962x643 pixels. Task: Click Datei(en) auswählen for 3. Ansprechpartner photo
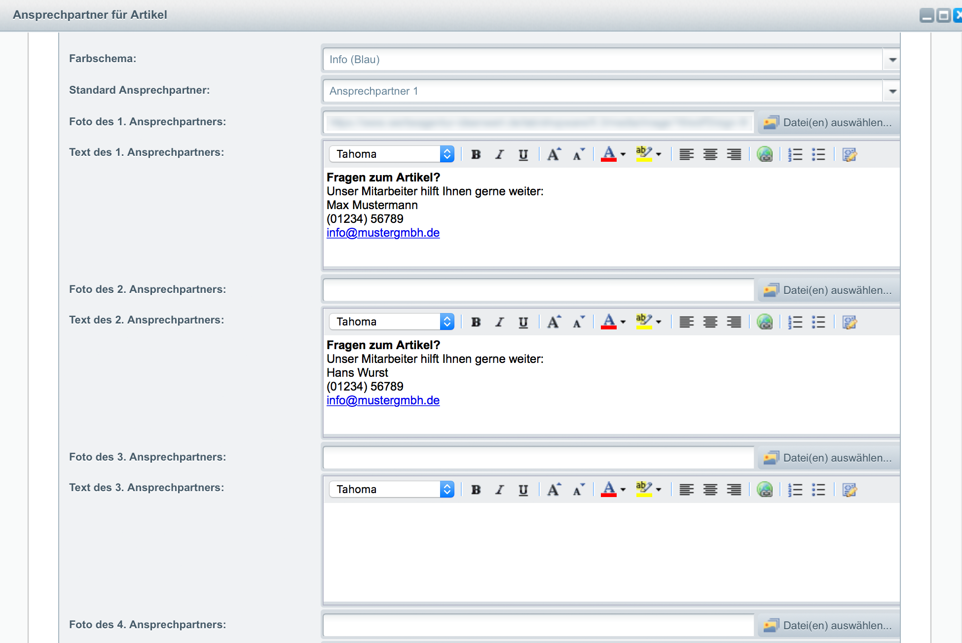pos(829,458)
